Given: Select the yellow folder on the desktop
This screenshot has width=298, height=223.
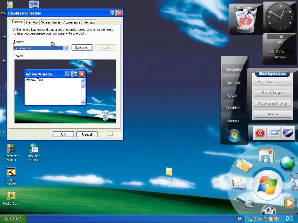Looking at the screenshot, I should 169,171.
